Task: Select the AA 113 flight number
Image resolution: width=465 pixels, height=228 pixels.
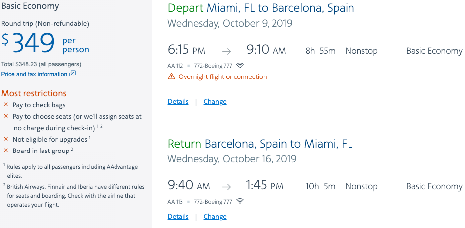Action: pos(175,201)
